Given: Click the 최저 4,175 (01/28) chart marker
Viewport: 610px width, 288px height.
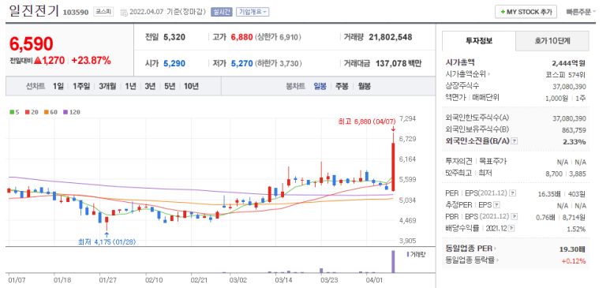Looking at the screenshot, I should (x=107, y=241).
